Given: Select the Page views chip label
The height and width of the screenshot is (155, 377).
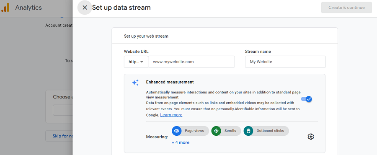Looking at the screenshot, I should [194, 131].
